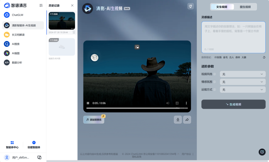Expand the footer chevron after 京公网安备 number

point(178,154)
